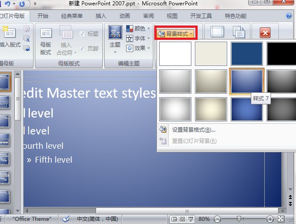The height and width of the screenshot is (224, 296).
Task: Choose the tan gradient style swatch
Action: [211, 82]
